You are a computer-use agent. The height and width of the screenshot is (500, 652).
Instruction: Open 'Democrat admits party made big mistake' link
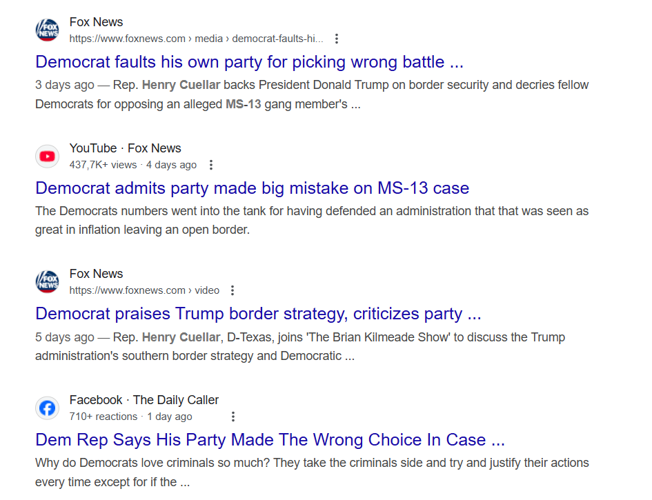[252, 188]
